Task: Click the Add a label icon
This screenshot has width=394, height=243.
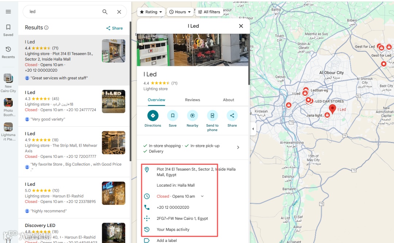Action: [147, 240]
